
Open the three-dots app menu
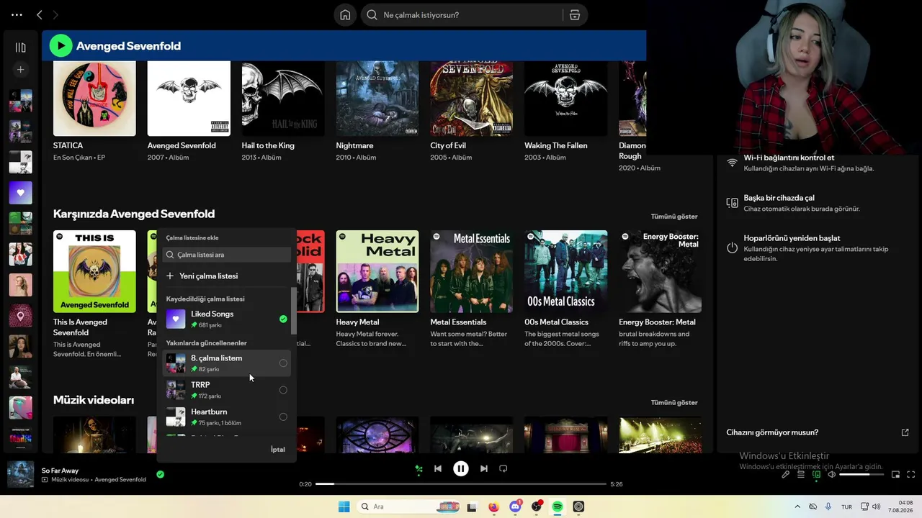(17, 14)
